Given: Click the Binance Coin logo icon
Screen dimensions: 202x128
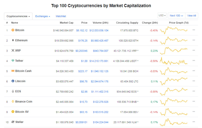Looking at the screenshot, I should pyautogui.click(x=13, y=101).
